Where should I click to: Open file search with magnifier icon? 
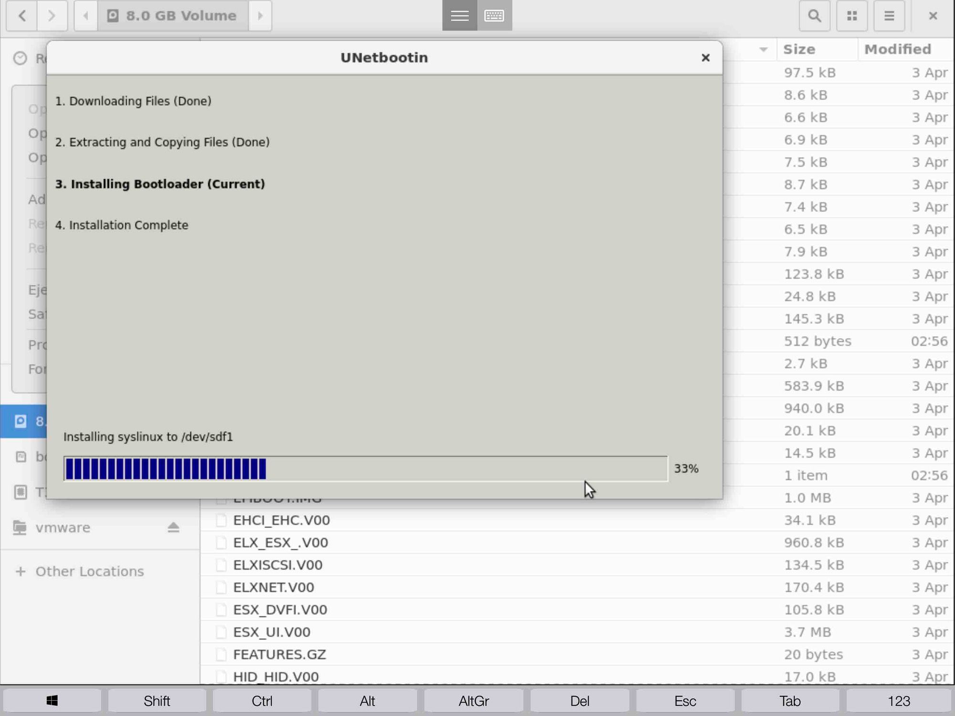pos(815,16)
